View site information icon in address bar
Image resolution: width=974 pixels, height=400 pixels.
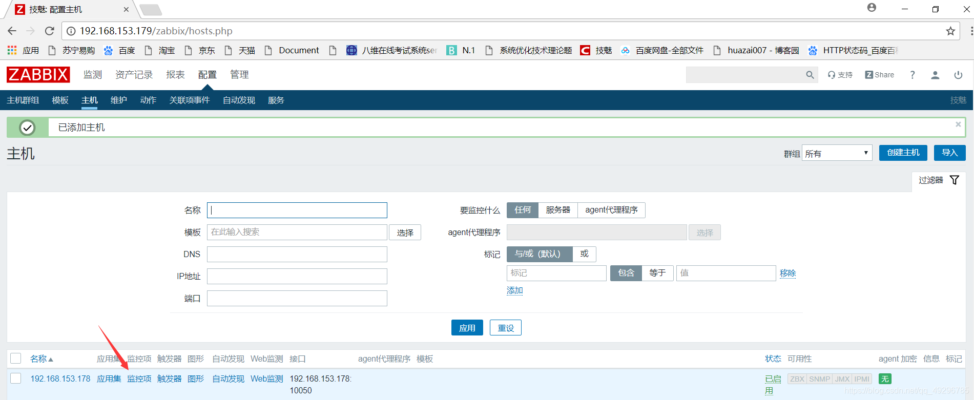(x=71, y=31)
